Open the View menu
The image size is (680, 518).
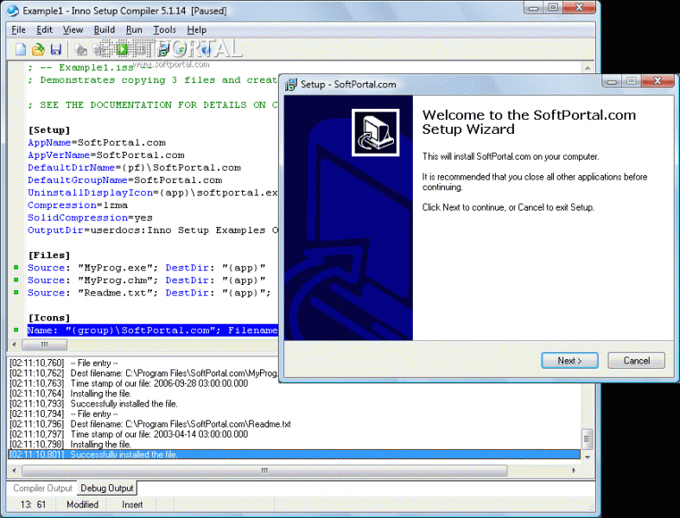(x=73, y=30)
